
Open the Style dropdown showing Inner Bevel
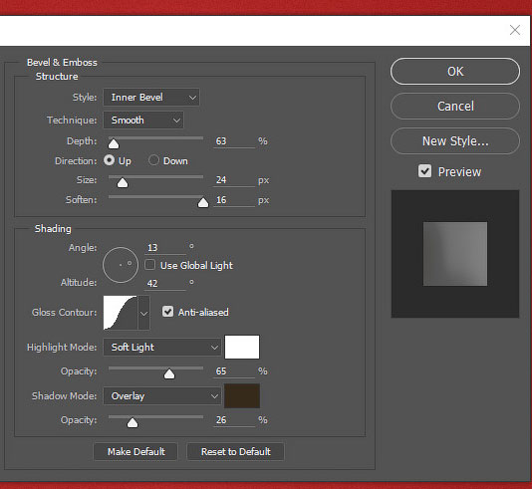[151, 98]
